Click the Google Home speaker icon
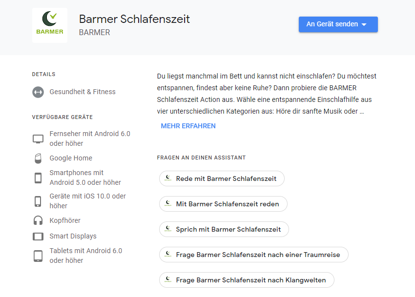This screenshot has width=415, height=297. (x=38, y=158)
